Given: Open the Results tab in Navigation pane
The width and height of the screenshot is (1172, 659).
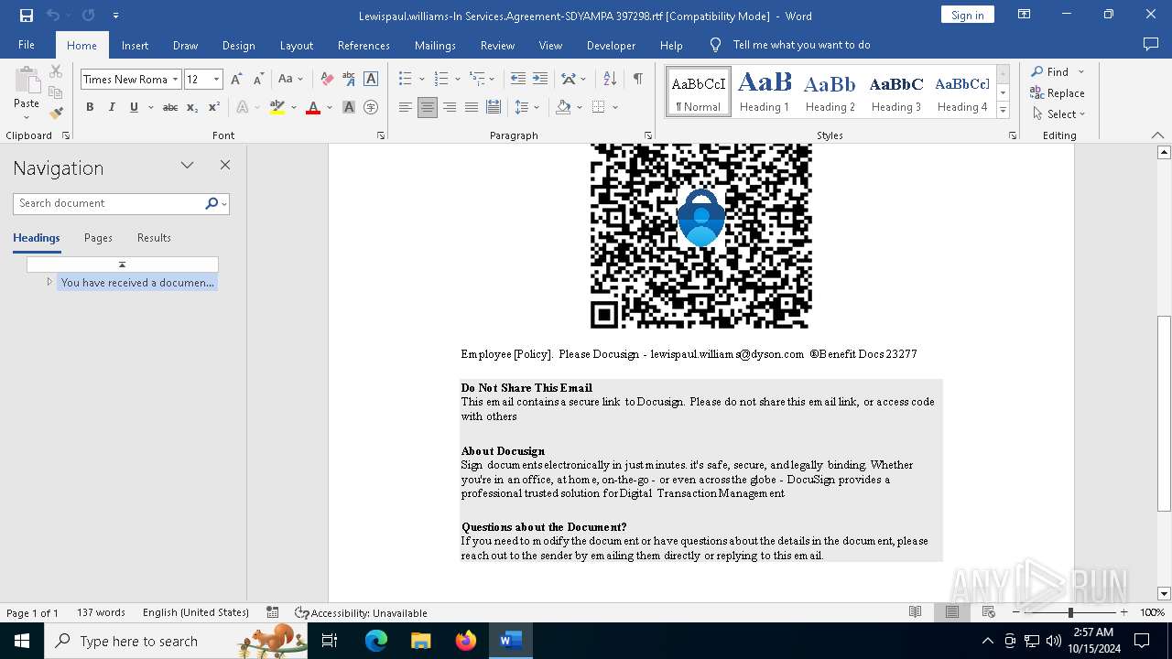Looking at the screenshot, I should [x=154, y=238].
